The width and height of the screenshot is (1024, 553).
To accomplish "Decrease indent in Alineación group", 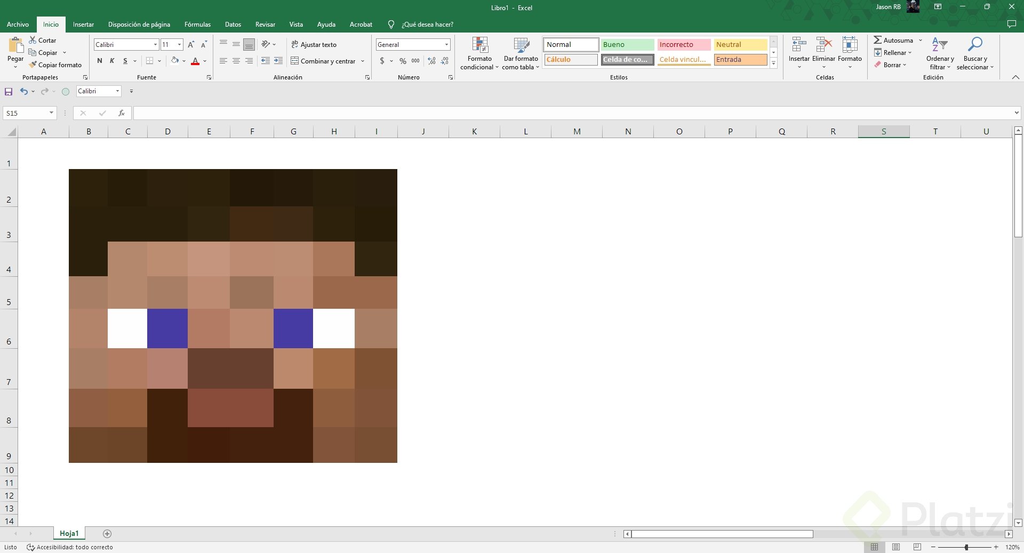I will tap(266, 61).
